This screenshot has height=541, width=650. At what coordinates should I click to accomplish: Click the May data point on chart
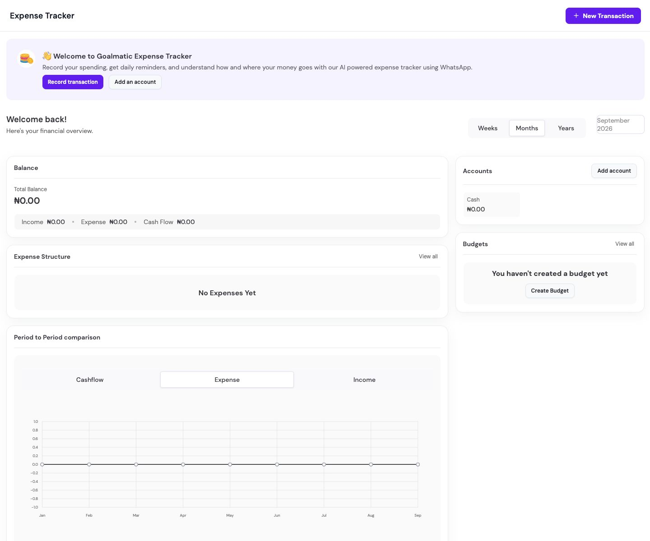pos(230,464)
